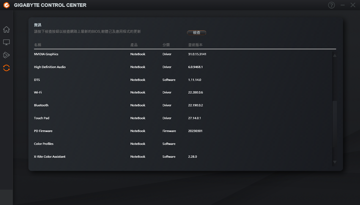This screenshot has width=360, height=205.
Task: Click version 27.14.0.1
Action: (x=194, y=118)
